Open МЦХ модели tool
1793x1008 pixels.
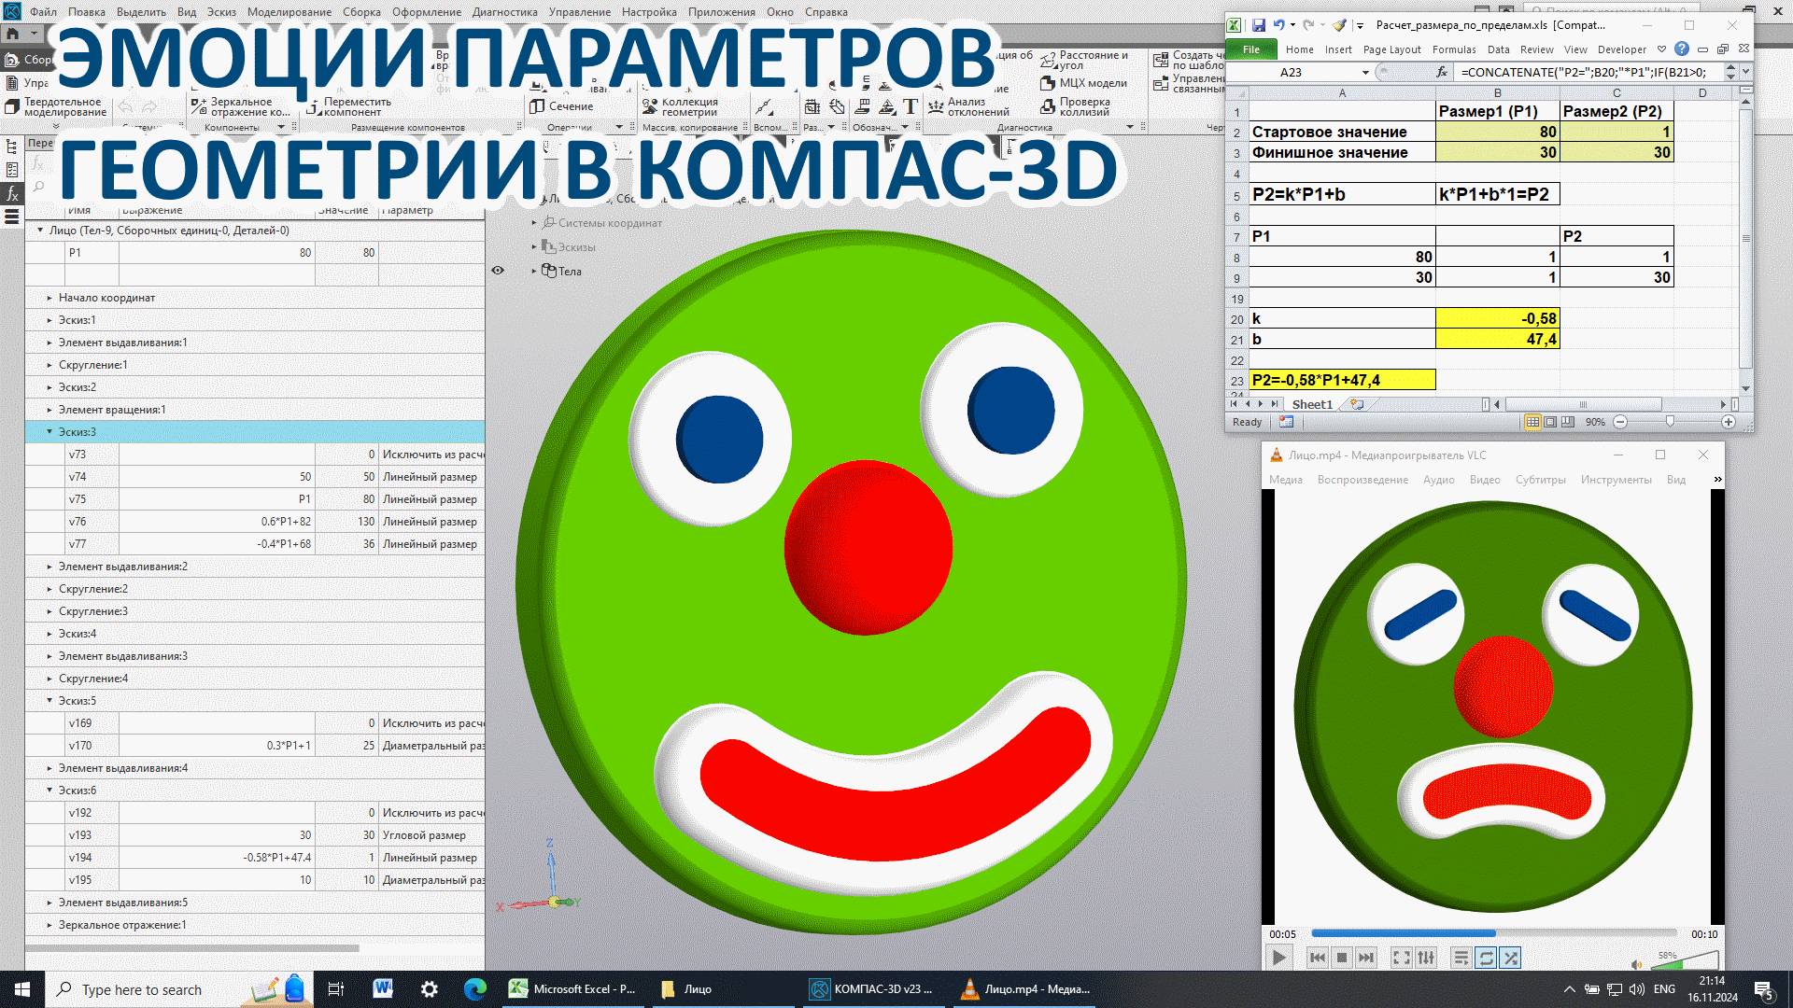[1048, 83]
